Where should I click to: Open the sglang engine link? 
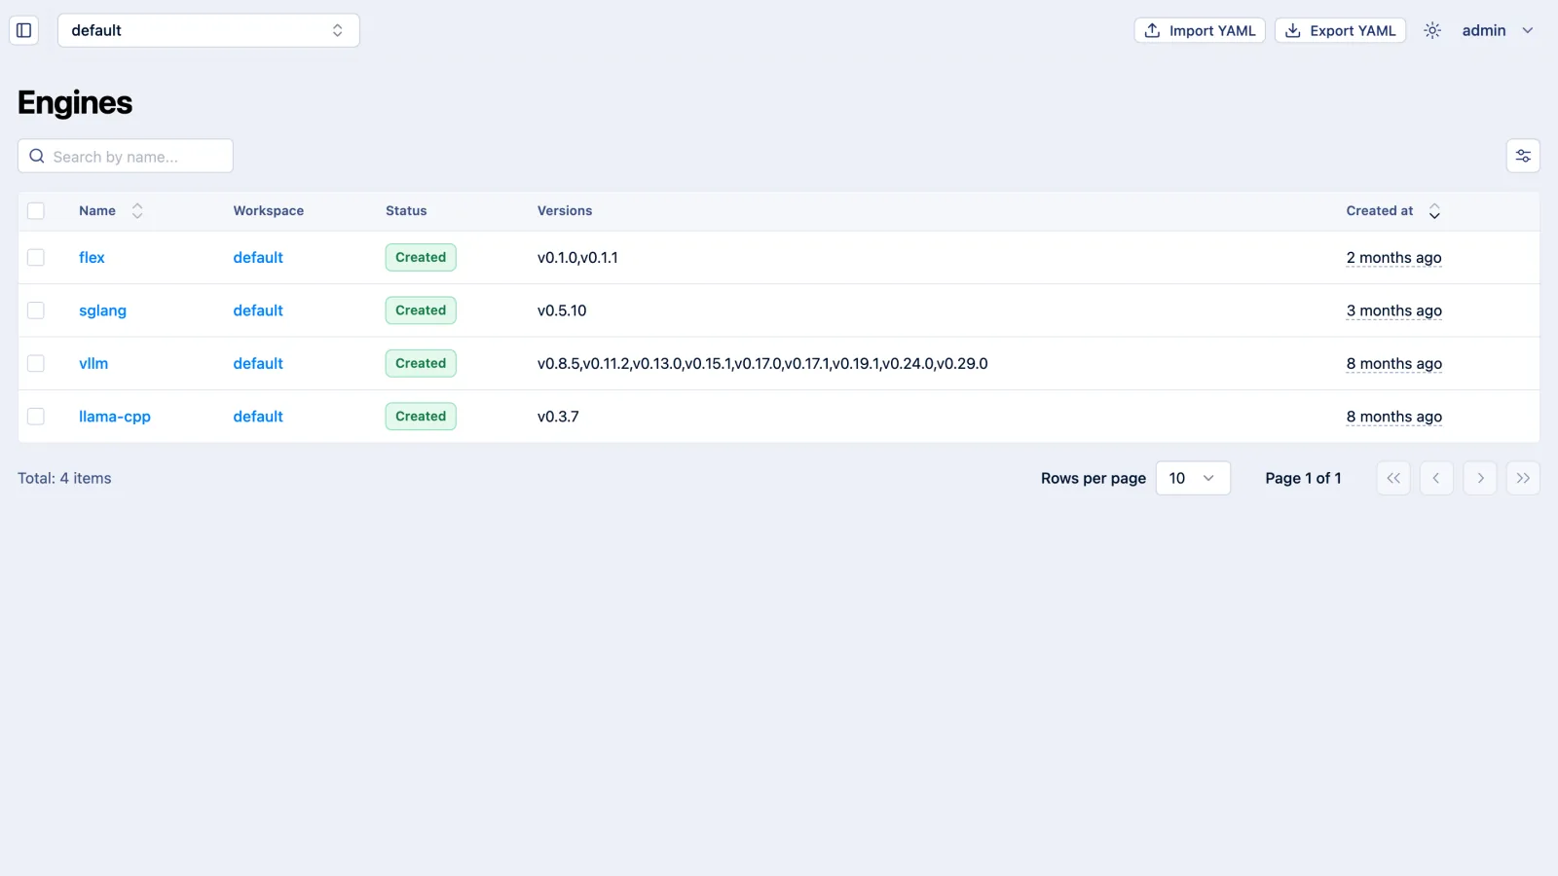point(102,310)
